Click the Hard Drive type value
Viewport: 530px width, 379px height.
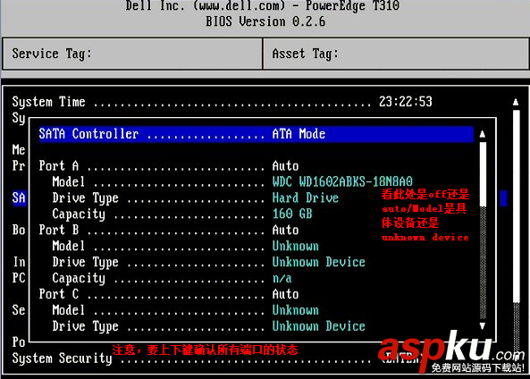[x=306, y=198]
